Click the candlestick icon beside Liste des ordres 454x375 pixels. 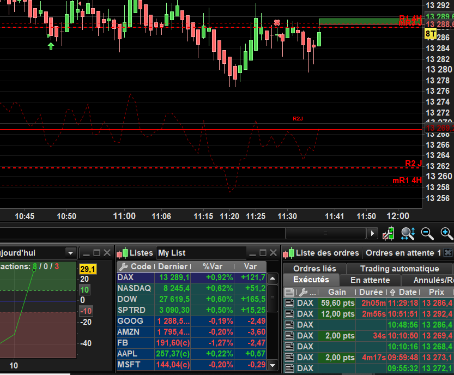click(288, 253)
